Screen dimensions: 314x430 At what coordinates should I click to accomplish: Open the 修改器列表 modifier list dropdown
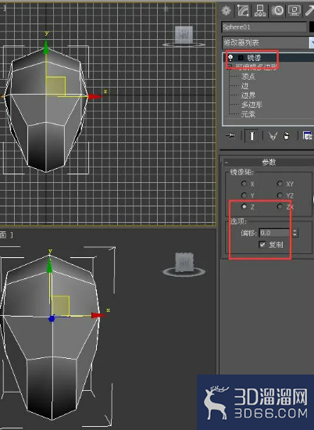(268, 42)
